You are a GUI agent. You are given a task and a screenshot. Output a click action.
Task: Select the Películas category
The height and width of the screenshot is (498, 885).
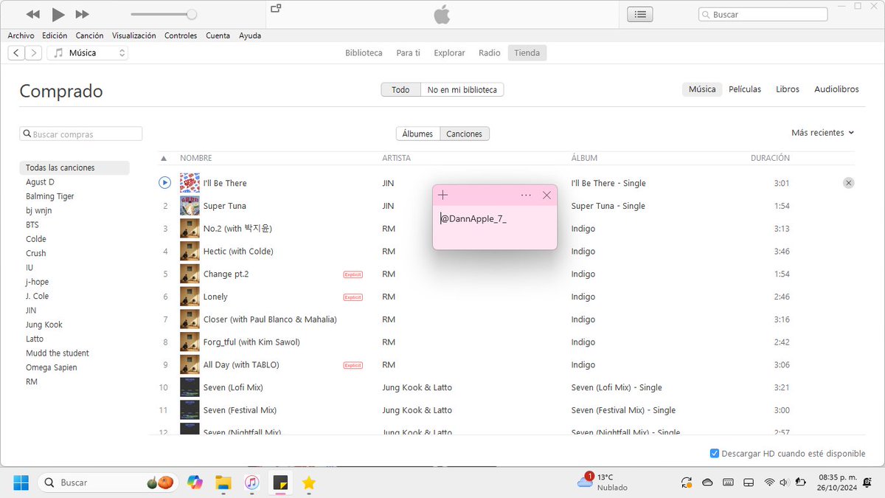pos(745,89)
